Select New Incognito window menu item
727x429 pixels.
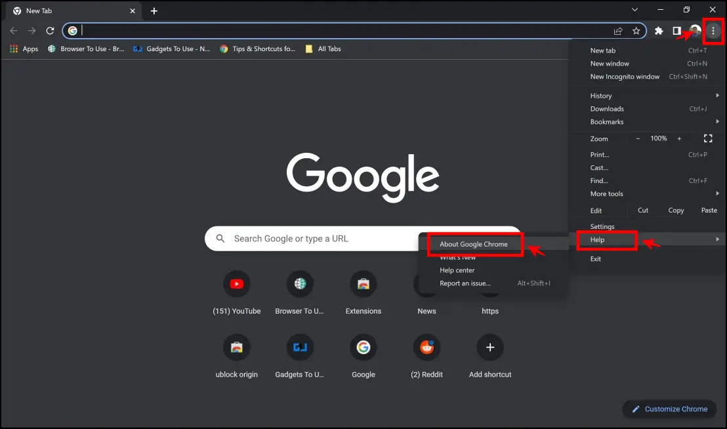click(648, 77)
